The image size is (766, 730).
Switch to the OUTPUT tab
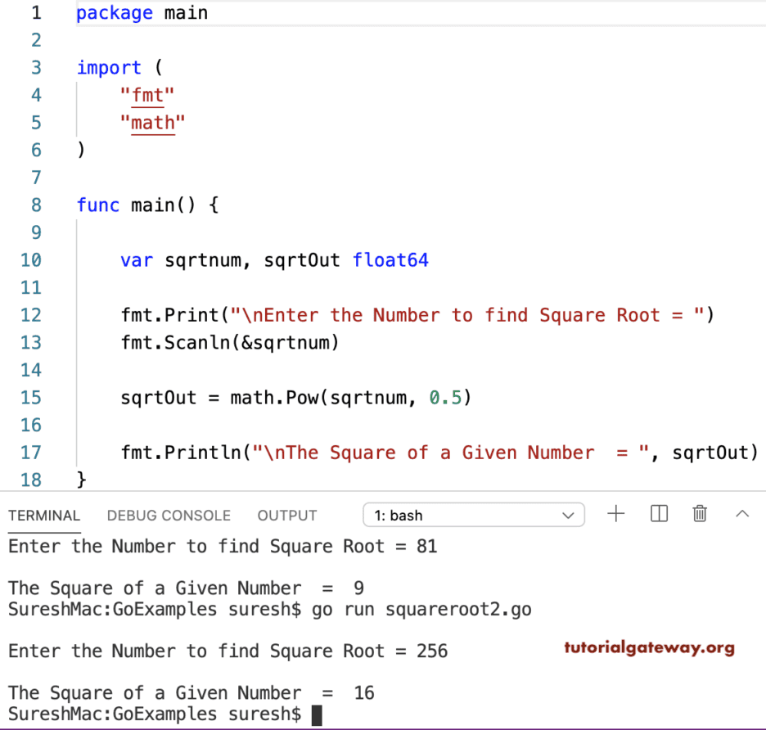[286, 516]
